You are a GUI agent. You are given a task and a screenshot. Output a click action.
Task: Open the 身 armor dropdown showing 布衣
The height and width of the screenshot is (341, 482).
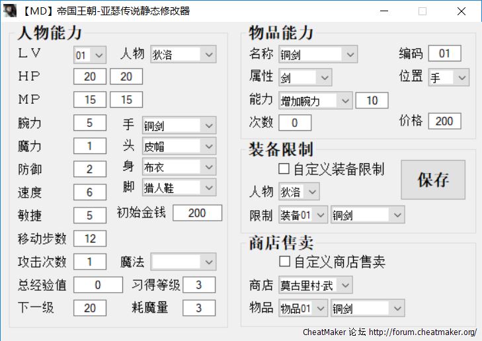tap(179, 167)
